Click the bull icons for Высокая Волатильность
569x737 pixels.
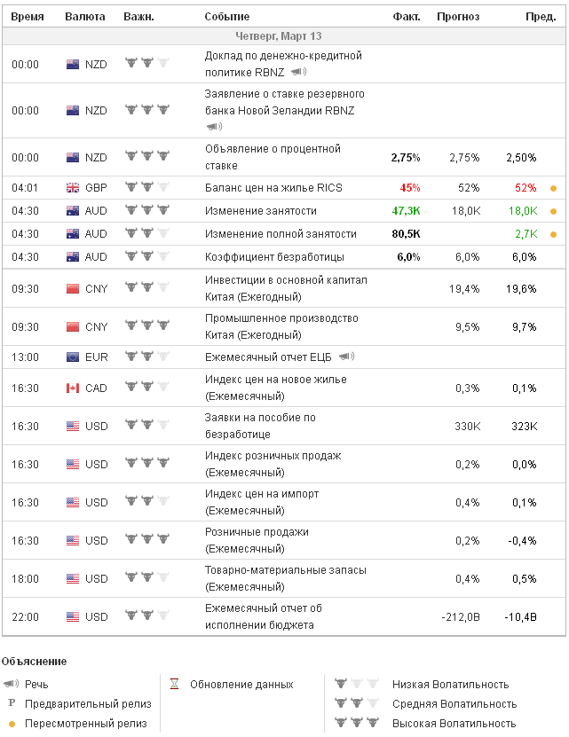[352, 724]
